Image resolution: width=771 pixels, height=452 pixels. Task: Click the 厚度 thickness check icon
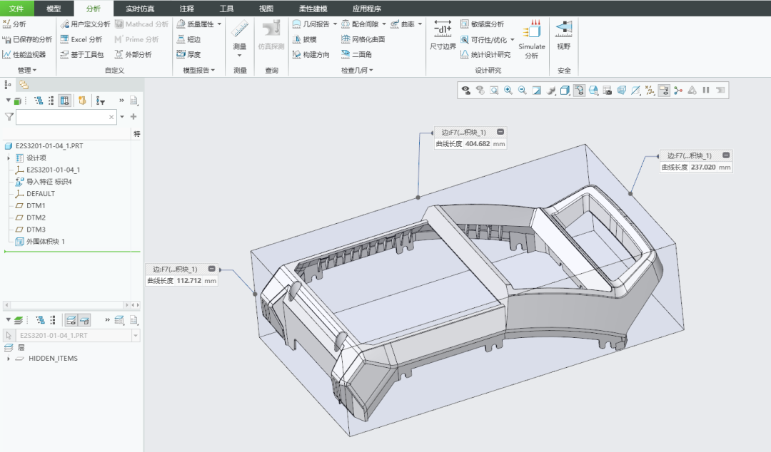[x=188, y=54]
